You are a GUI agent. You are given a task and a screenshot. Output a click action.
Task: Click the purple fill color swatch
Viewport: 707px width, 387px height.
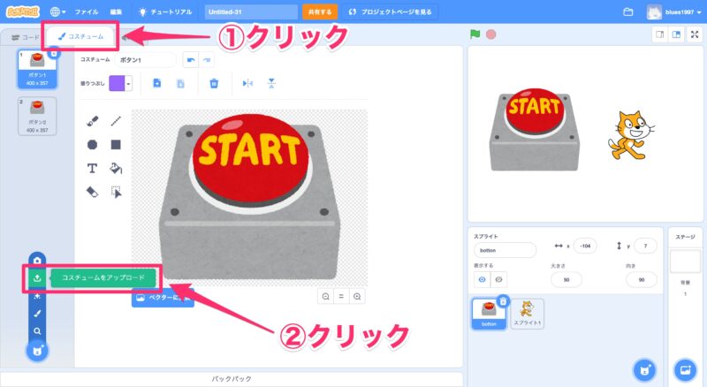coord(116,83)
